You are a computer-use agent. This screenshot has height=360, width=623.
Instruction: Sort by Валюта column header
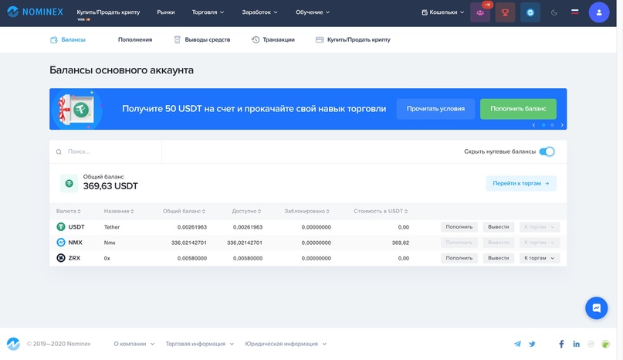(69, 211)
